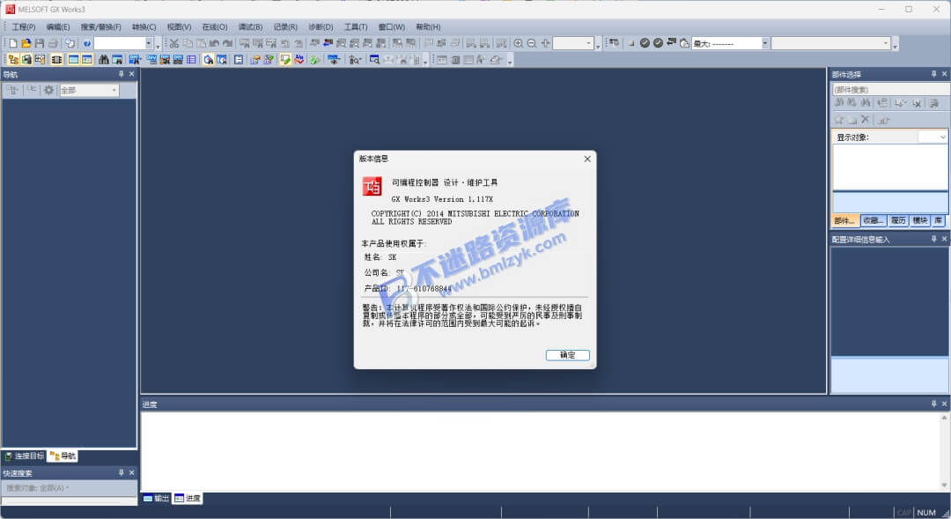Click the save project floppy disk icon
The image size is (951, 519).
click(x=40, y=43)
